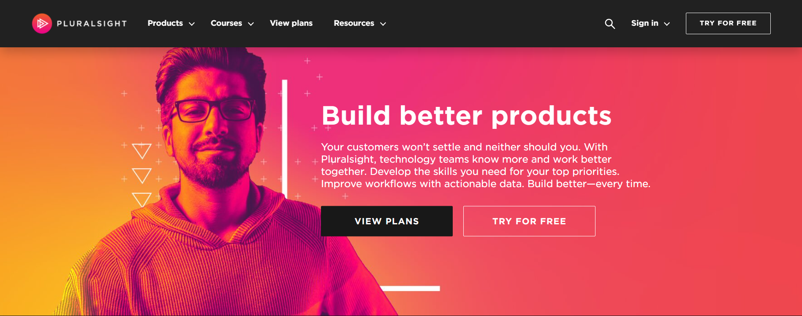Click the chevron next to Resources
The image size is (802, 316).
coord(383,24)
